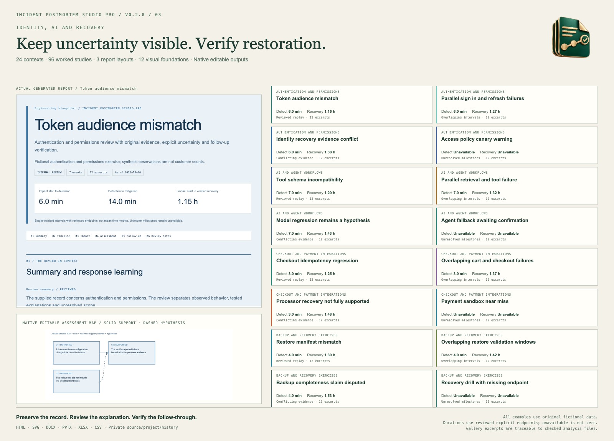Open Parallel sign in and refresh failures
The image size is (614, 441).
(517, 105)
